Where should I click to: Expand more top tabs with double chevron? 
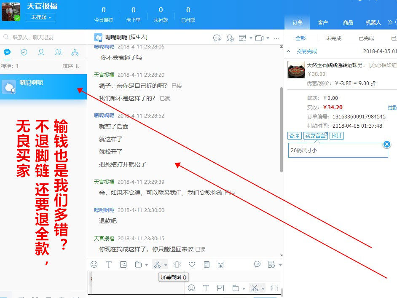(x=390, y=22)
